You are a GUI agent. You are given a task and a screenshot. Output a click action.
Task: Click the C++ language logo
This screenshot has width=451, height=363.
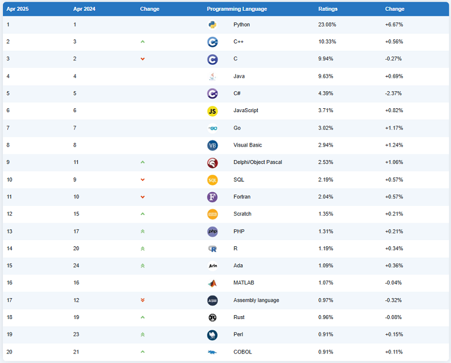(213, 42)
